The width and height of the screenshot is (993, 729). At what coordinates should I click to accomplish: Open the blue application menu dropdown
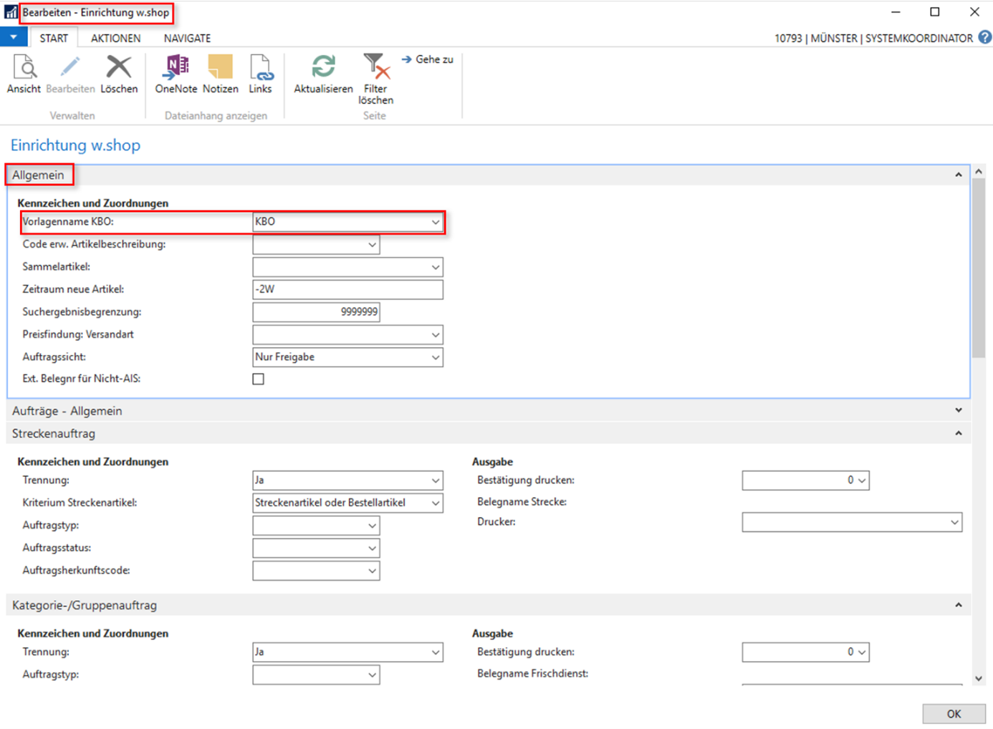[x=14, y=37]
